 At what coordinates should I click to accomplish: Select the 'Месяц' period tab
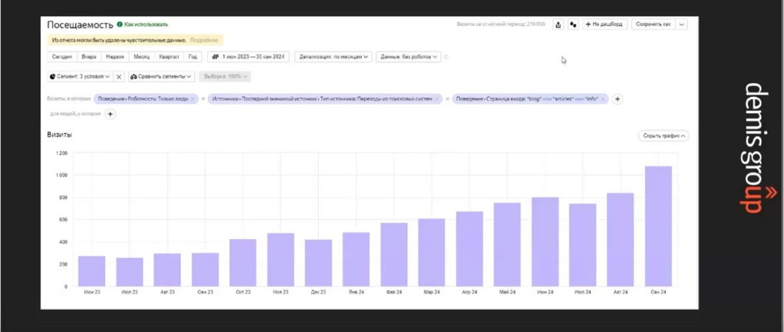click(x=141, y=57)
